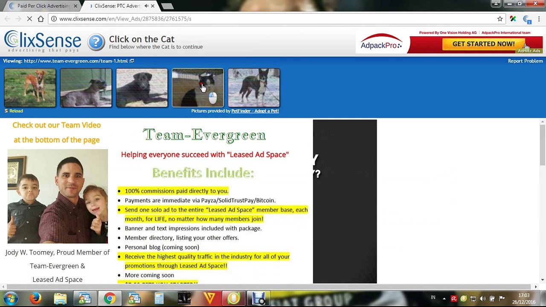Click the vertical scrollbar down arrow

pyautogui.click(x=542, y=280)
